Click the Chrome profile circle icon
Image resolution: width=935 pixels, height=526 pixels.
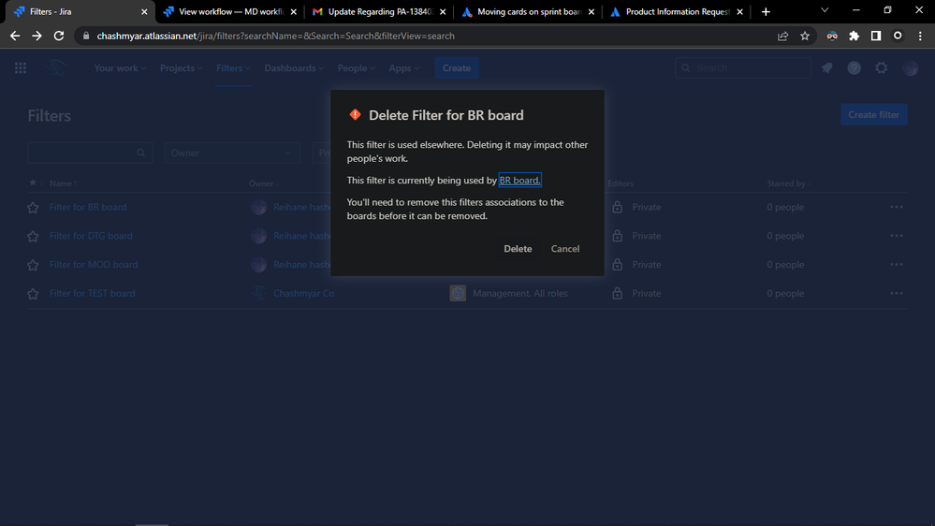point(898,36)
